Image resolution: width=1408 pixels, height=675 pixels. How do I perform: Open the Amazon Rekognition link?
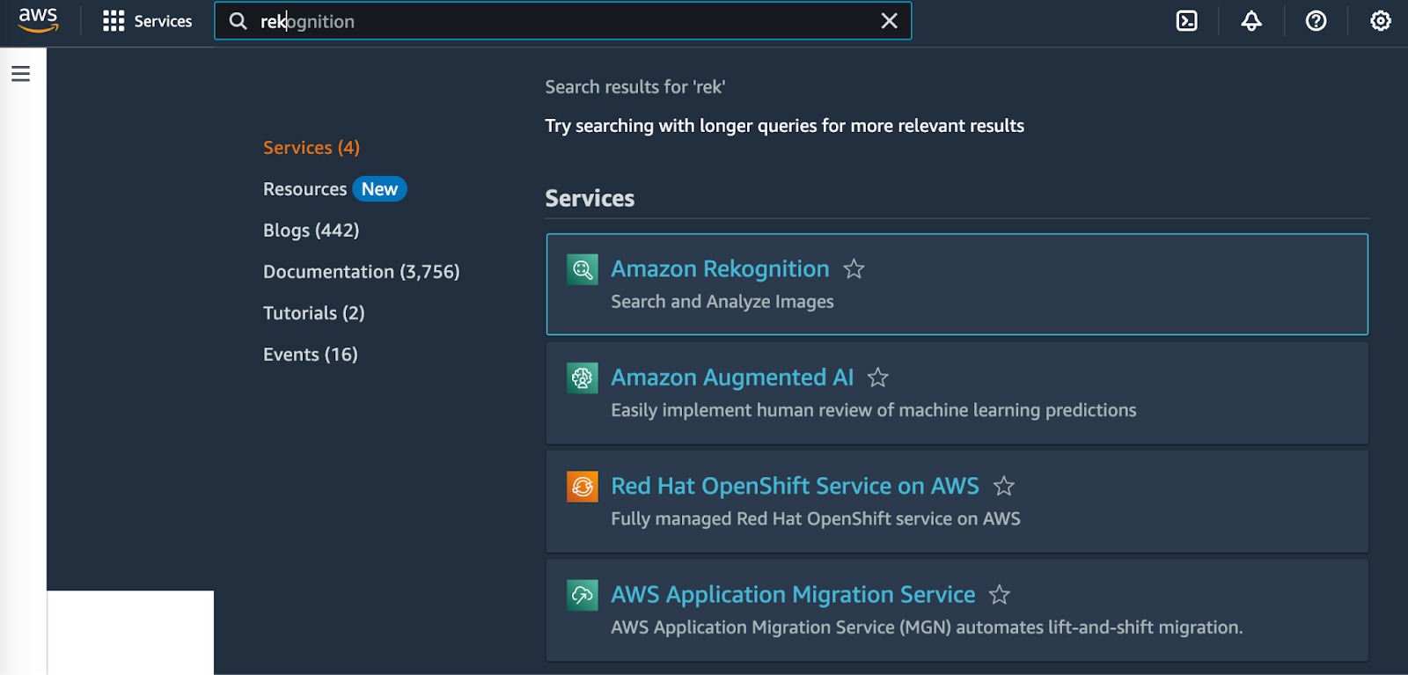coord(720,269)
